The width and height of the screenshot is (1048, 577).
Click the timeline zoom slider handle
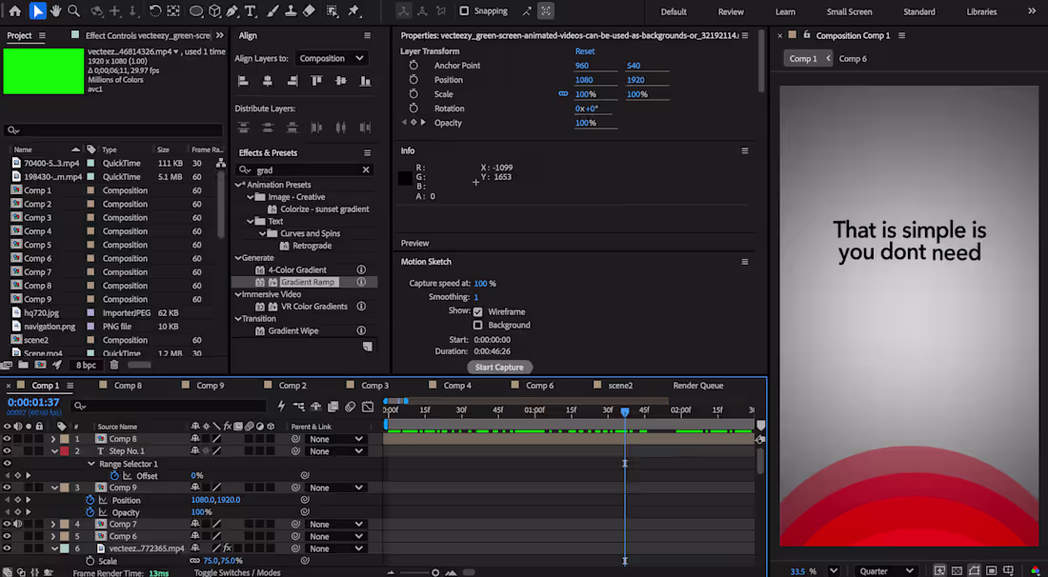[x=435, y=572]
